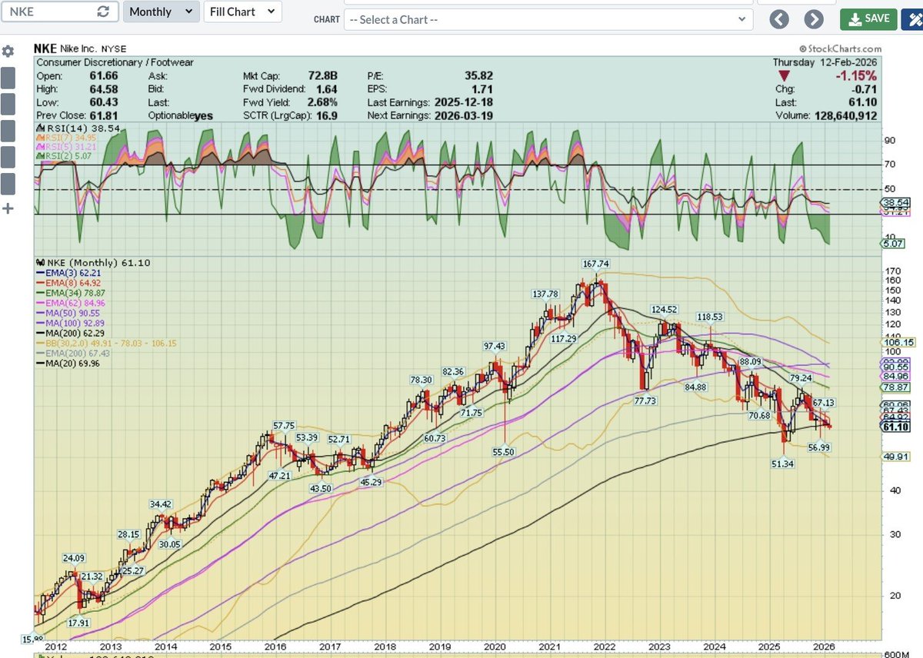Open the Monthly period dropdown
The width and height of the screenshot is (923, 658).
(x=161, y=12)
